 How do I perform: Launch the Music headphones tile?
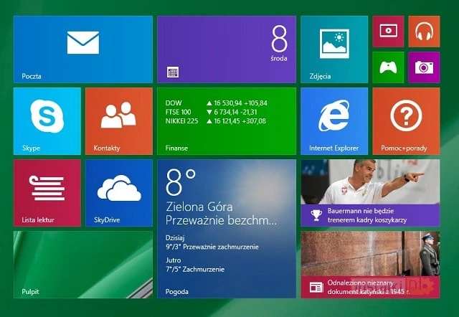click(424, 31)
